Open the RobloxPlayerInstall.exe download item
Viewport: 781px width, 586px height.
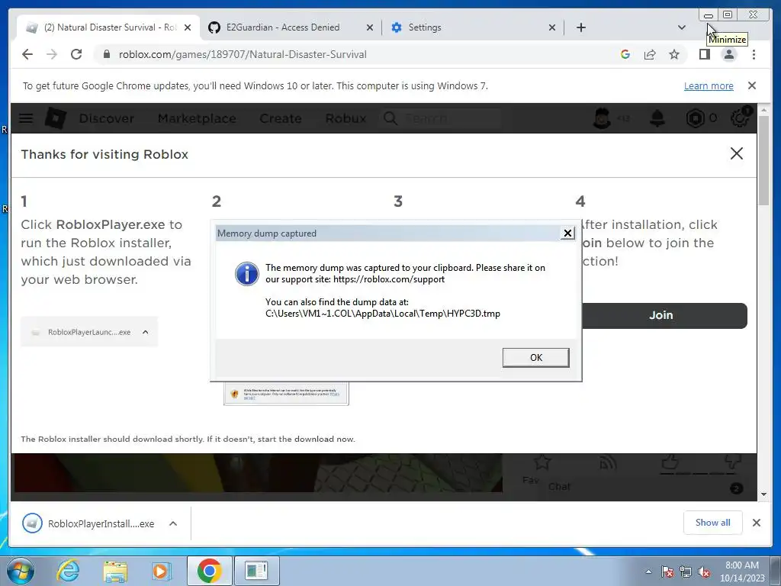pyautogui.click(x=88, y=523)
